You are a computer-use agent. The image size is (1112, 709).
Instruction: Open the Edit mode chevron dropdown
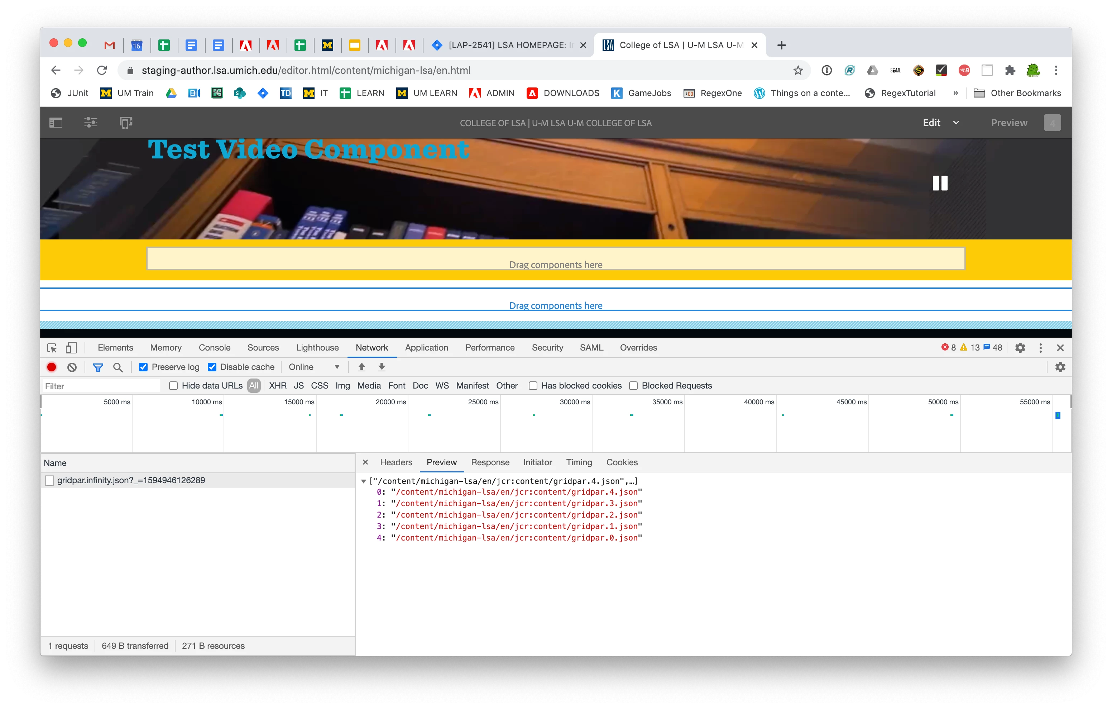click(x=956, y=123)
